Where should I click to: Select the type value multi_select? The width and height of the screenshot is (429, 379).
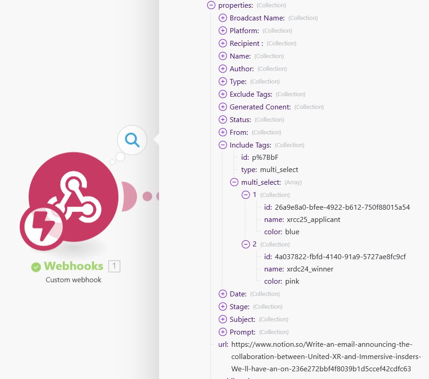coord(279,170)
